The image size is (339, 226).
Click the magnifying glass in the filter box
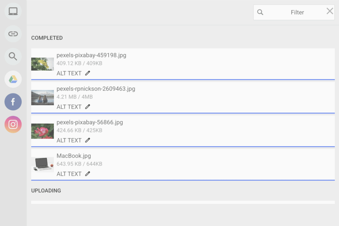point(260,12)
